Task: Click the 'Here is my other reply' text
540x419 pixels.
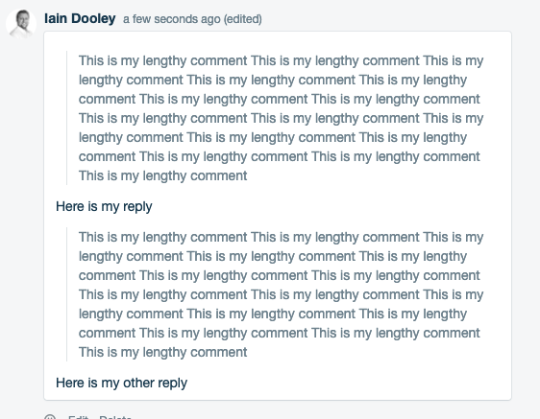Action: coord(121,383)
